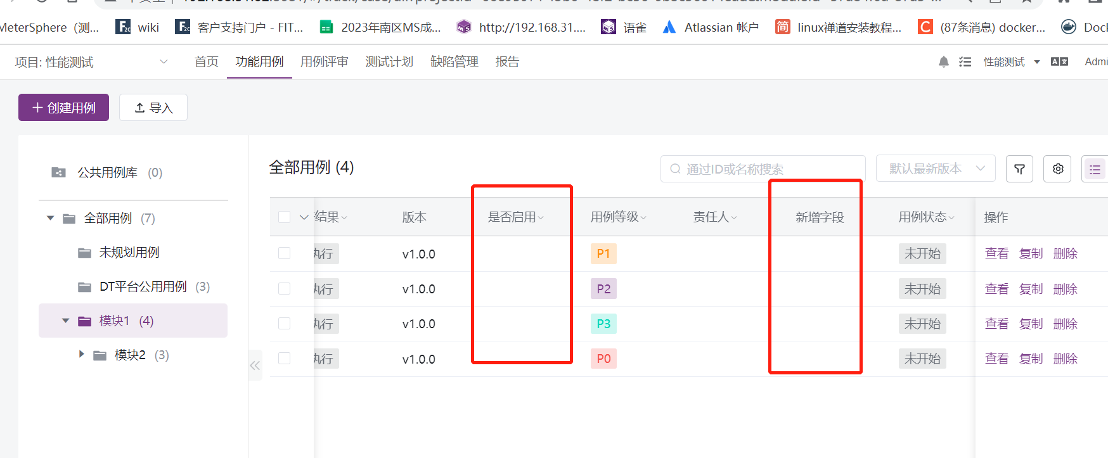Collapse the sidebar with double-arrow icon
The height and width of the screenshot is (458, 1108).
[255, 365]
